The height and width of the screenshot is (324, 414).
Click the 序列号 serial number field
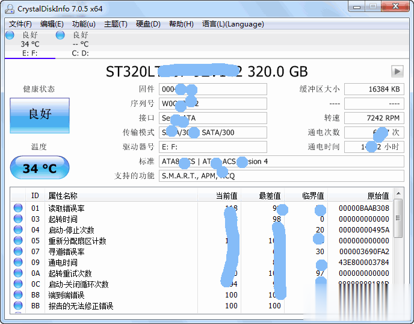click(x=213, y=104)
